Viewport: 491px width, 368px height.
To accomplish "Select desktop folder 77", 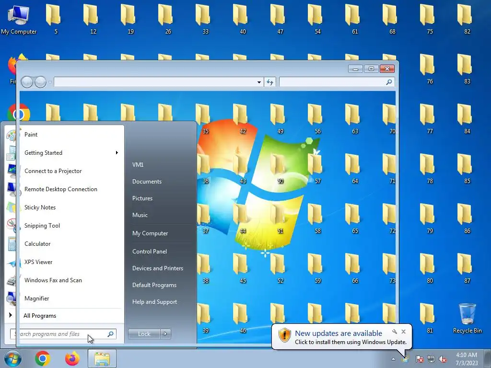I will click(x=428, y=119).
